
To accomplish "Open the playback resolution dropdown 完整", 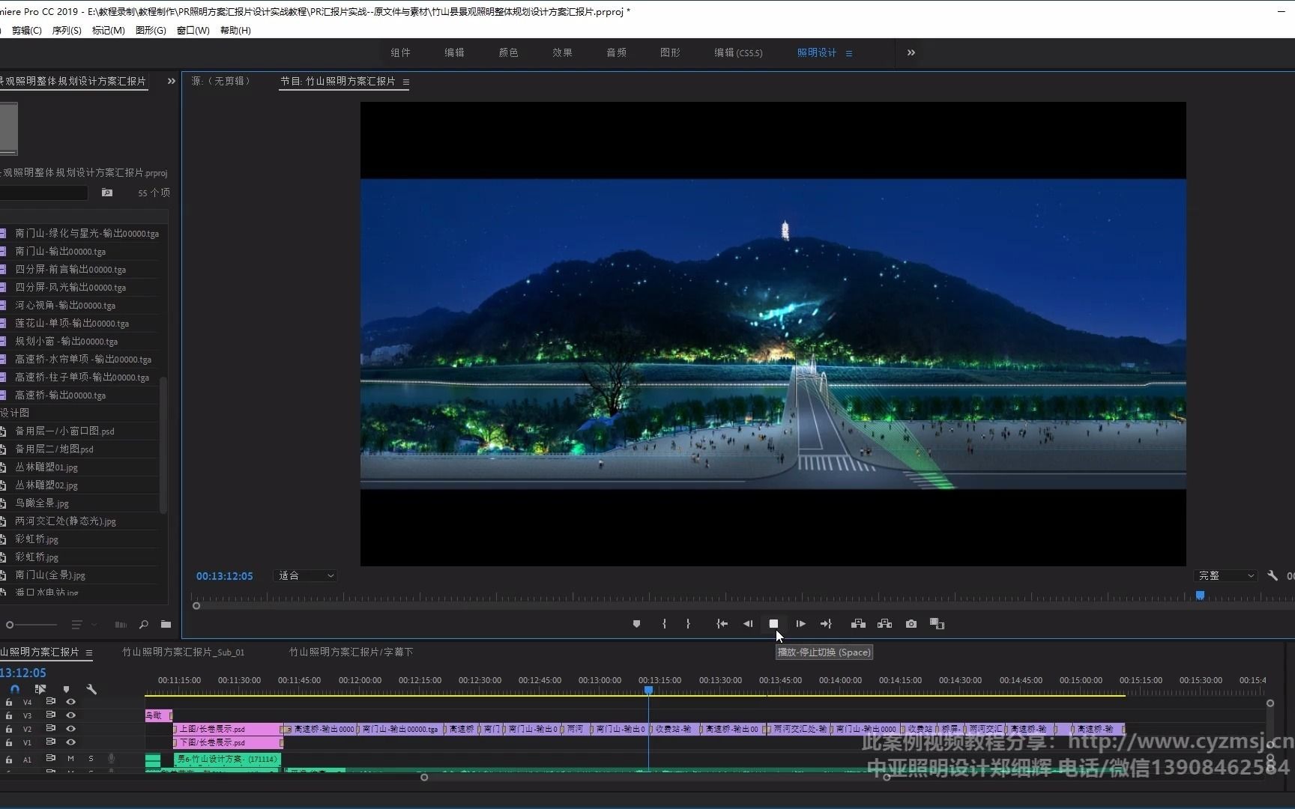I will coord(1225,575).
